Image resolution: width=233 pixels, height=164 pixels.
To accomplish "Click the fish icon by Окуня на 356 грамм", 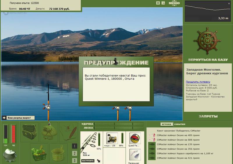I will pos(152,149).
